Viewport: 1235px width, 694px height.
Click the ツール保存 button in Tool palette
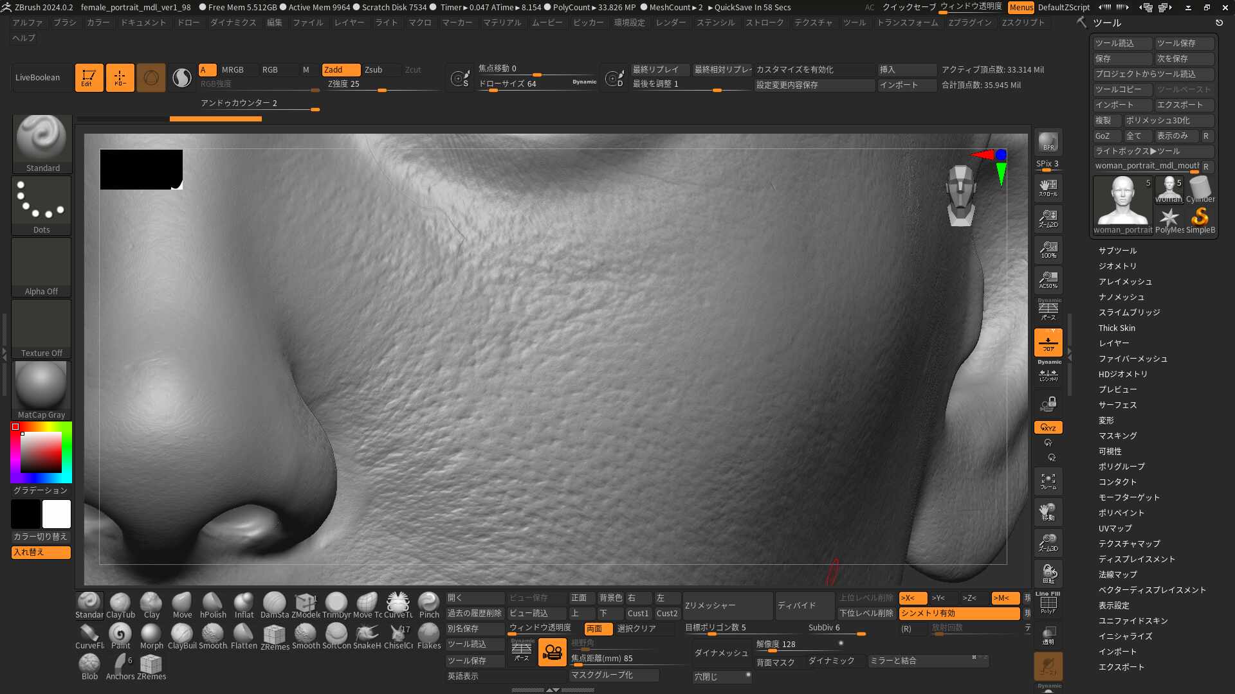1184,43
